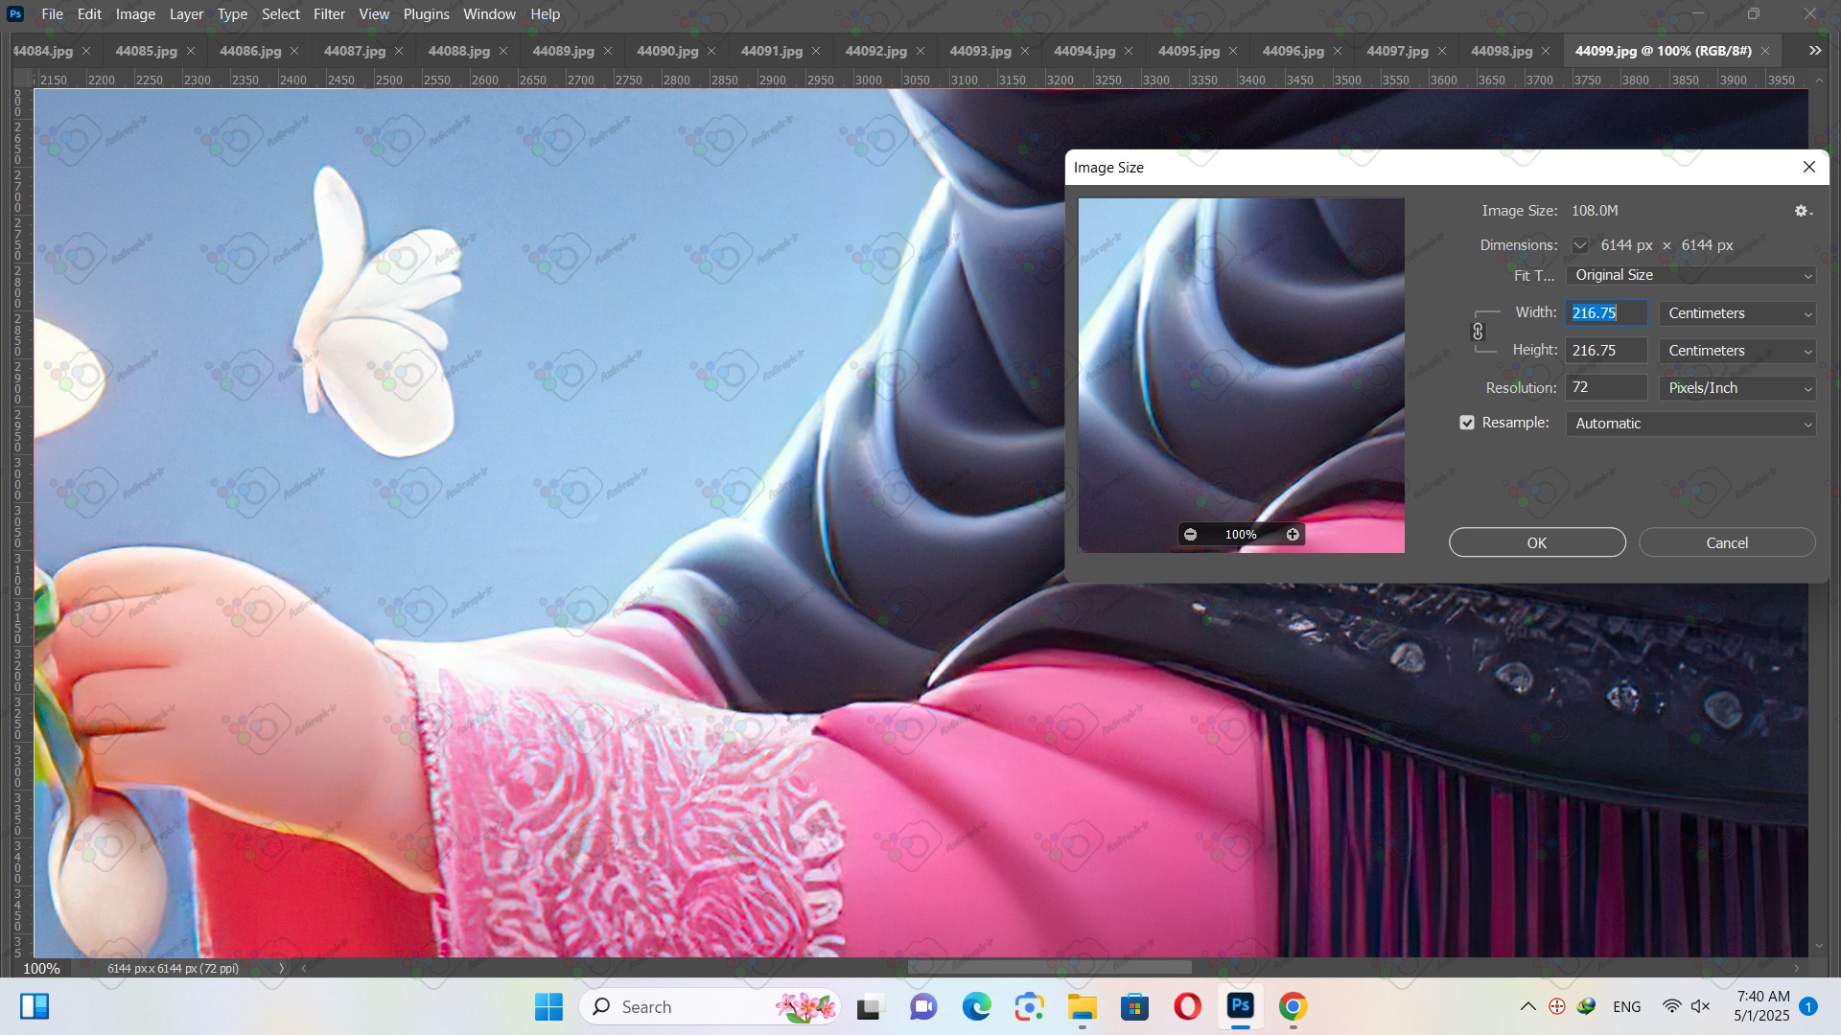Switch to the 44097.jpg tab

(x=1397, y=51)
